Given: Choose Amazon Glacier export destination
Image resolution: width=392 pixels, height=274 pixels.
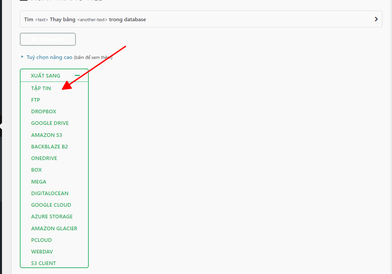Looking at the screenshot, I should pos(54,229).
